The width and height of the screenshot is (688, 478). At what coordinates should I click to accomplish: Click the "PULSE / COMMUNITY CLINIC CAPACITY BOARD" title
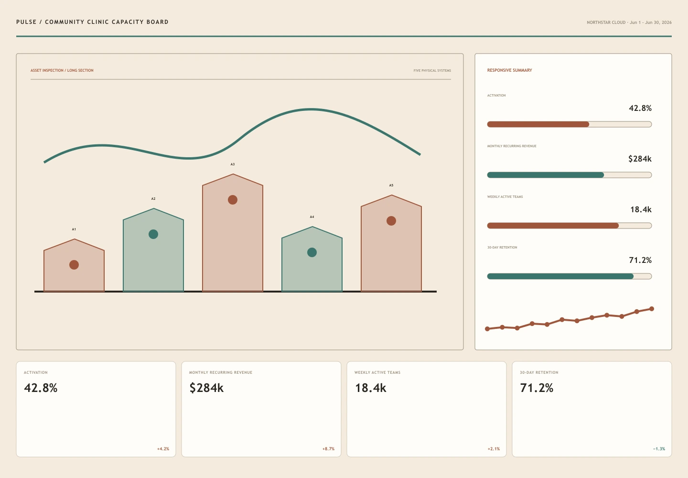(x=92, y=22)
